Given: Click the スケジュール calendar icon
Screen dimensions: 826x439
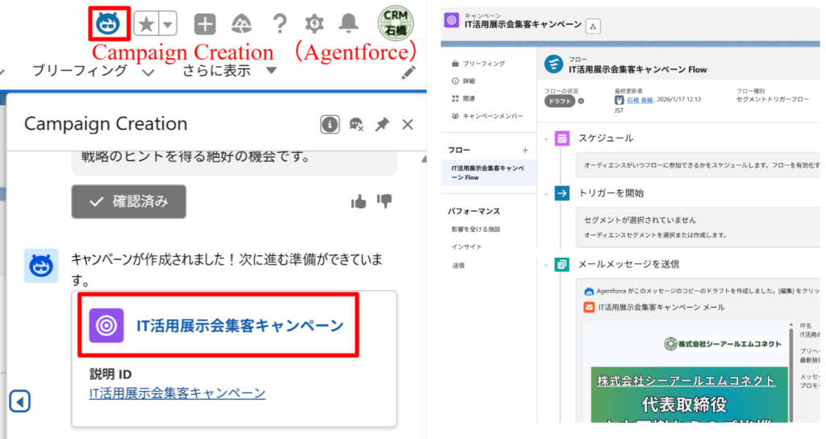Looking at the screenshot, I should point(562,139).
